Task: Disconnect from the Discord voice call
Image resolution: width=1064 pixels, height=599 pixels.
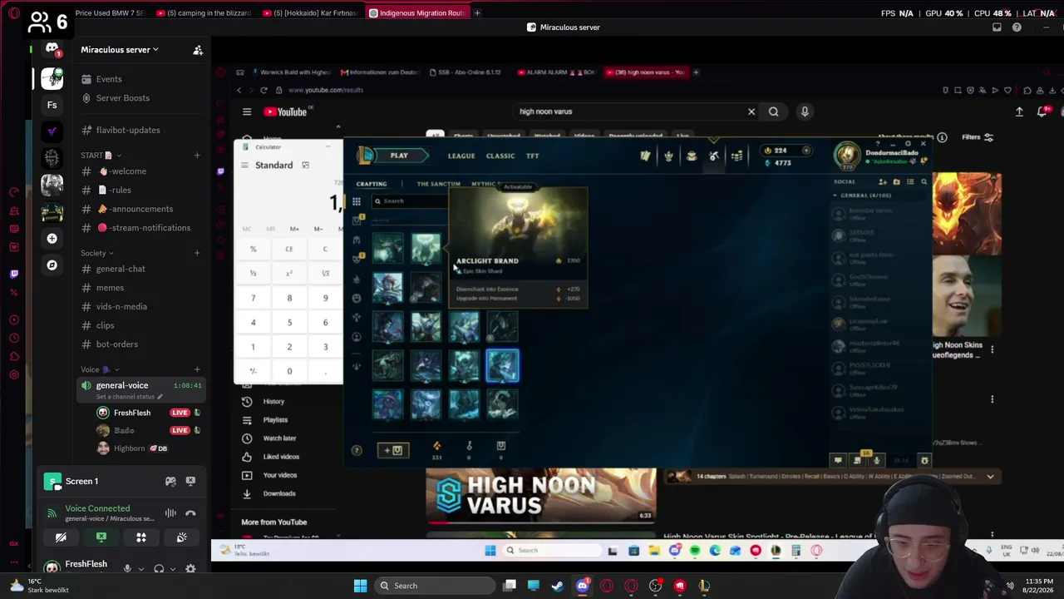Action: pos(190,513)
